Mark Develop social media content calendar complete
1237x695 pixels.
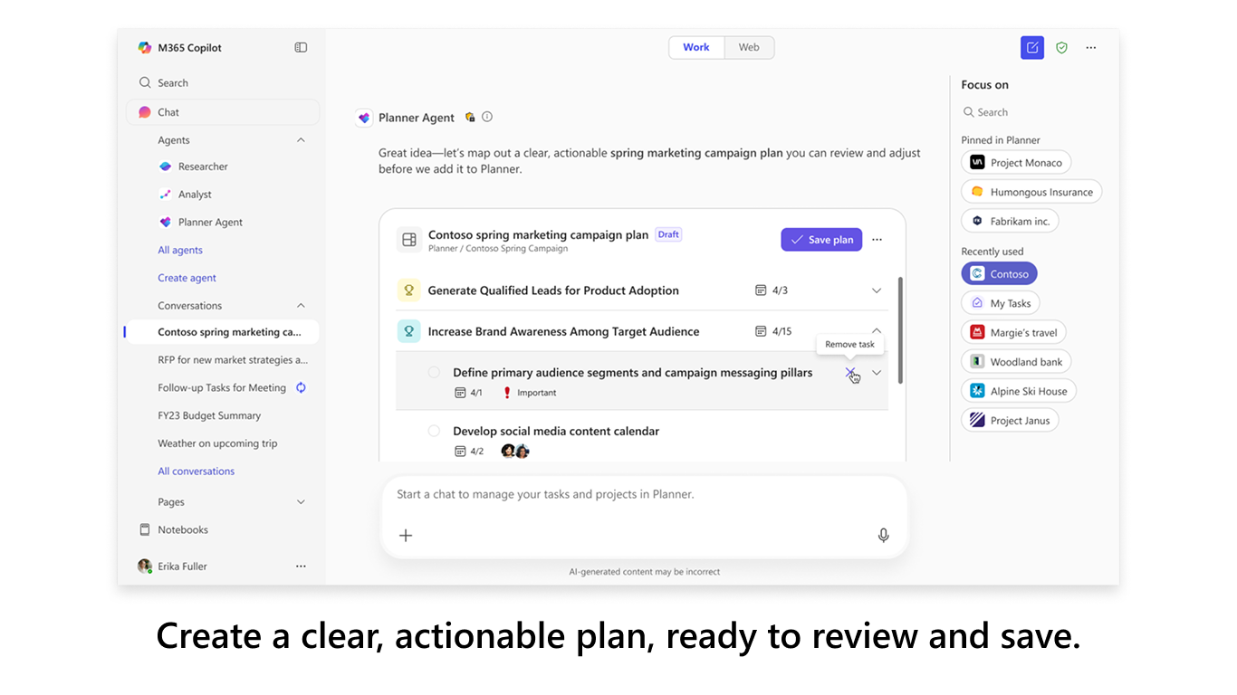point(434,432)
